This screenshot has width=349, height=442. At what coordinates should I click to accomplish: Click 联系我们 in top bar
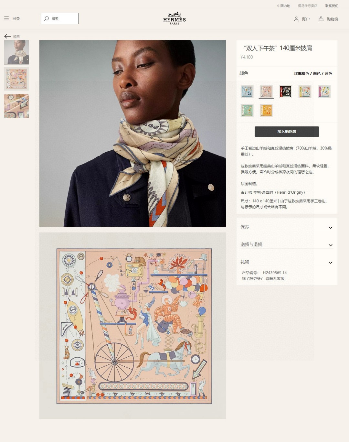[332, 6]
